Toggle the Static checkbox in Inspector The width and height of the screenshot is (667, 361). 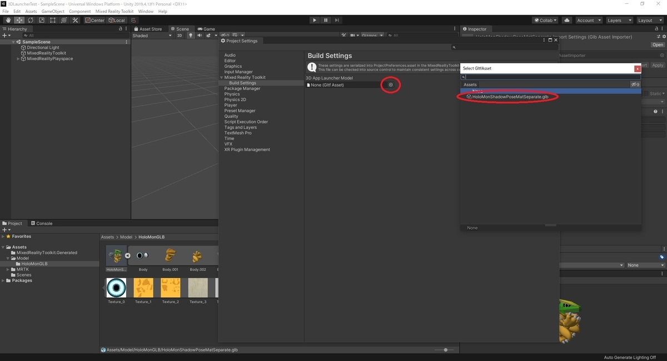tap(646, 94)
